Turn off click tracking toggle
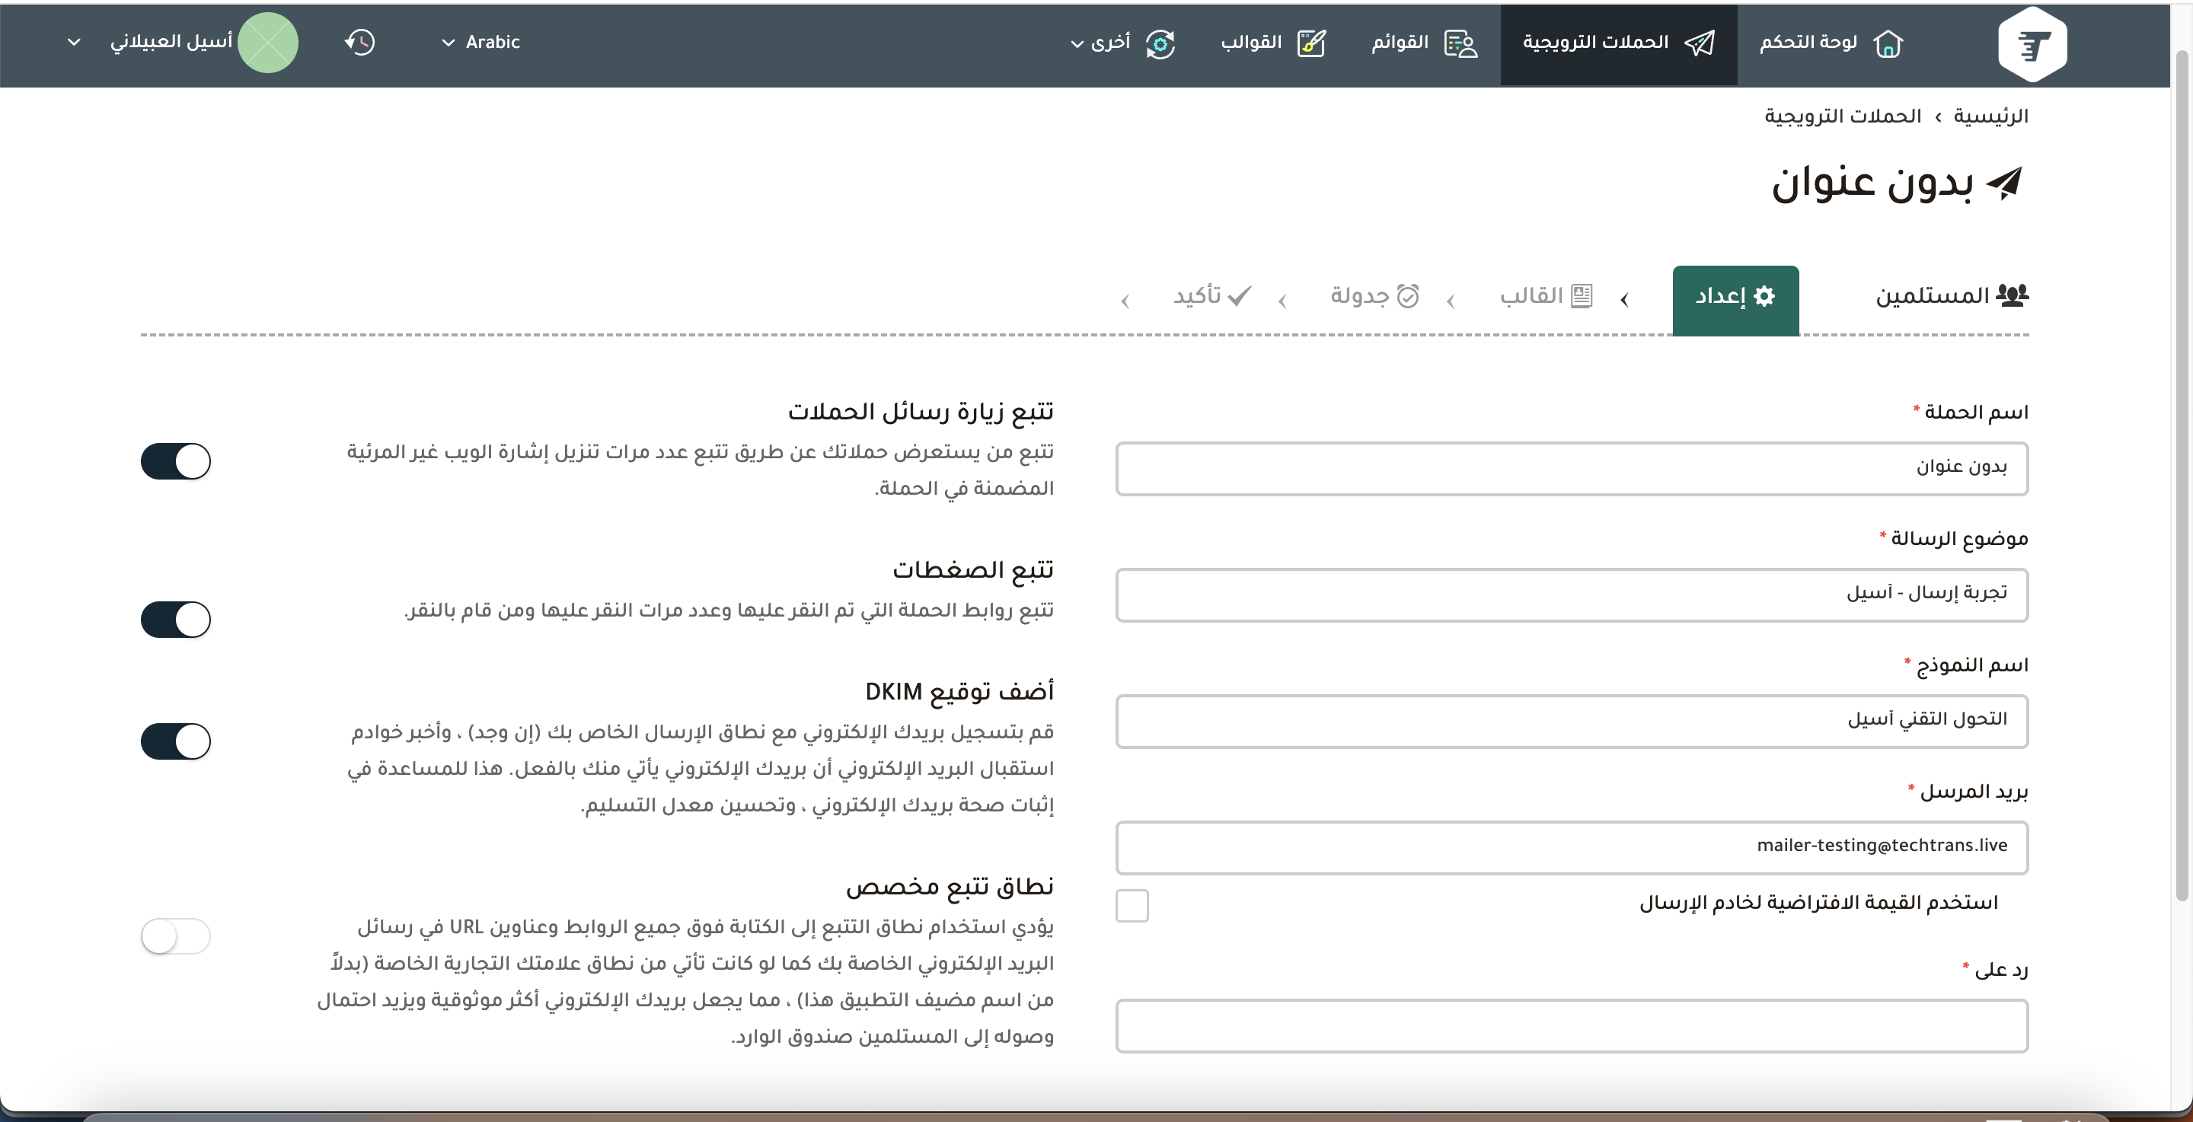 (x=176, y=619)
